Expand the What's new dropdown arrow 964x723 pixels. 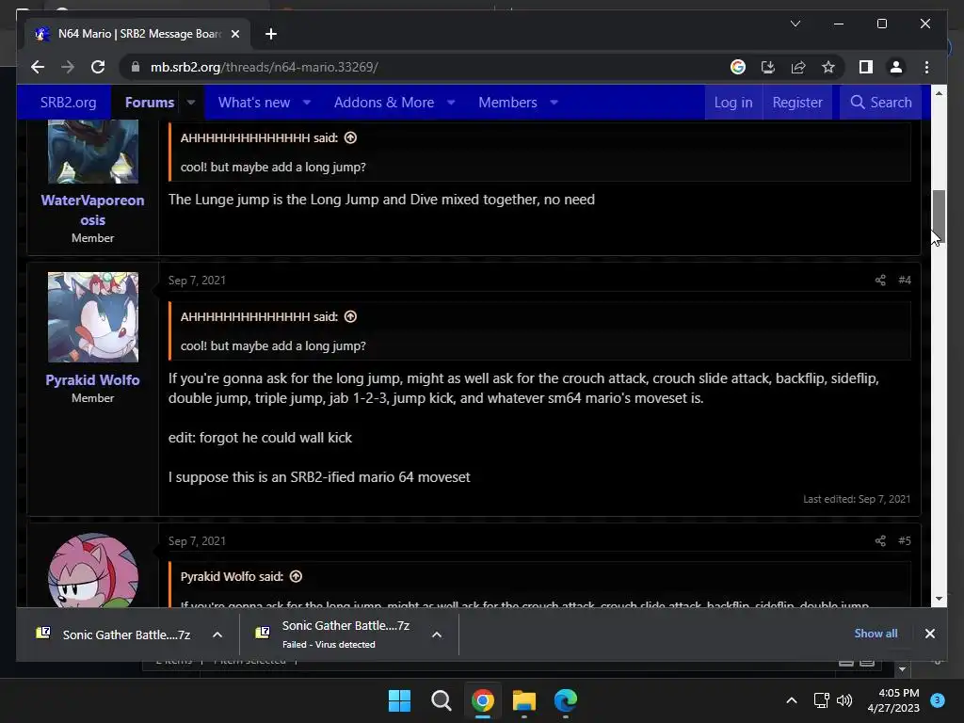pos(307,102)
